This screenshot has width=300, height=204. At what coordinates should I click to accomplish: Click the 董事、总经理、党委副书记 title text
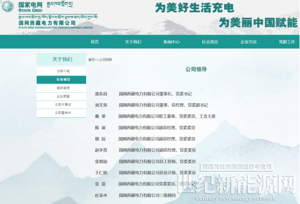(184, 105)
